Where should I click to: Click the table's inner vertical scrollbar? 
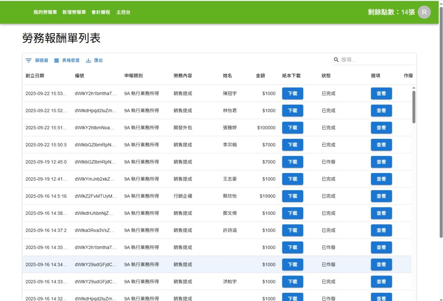tap(414, 107)
